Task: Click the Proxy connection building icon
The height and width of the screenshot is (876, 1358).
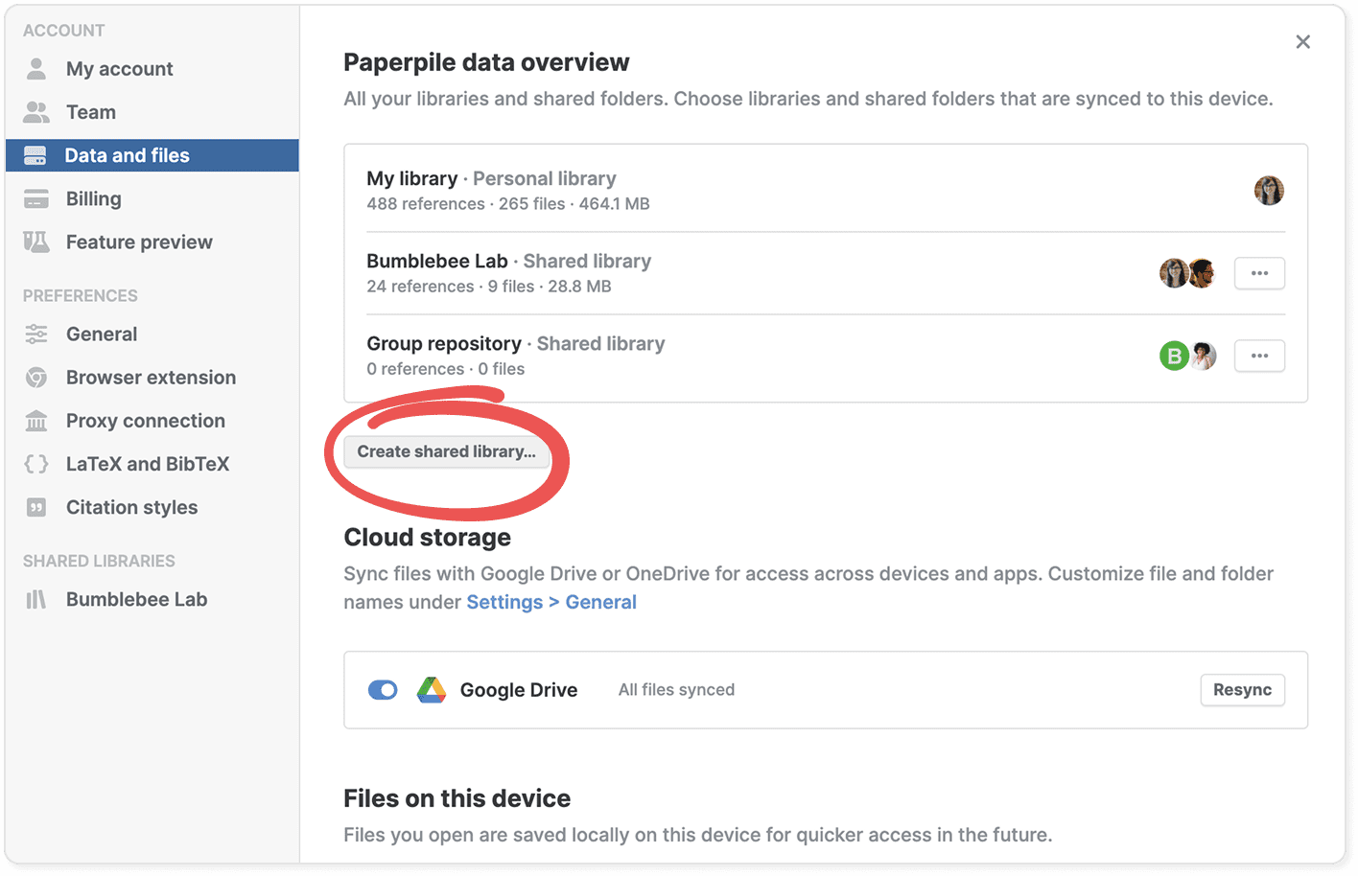Action: pyautogui.click(x=36, y=421)
